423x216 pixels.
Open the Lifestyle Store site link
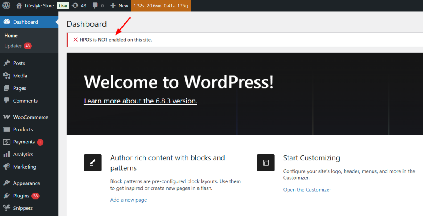(39, 6)
